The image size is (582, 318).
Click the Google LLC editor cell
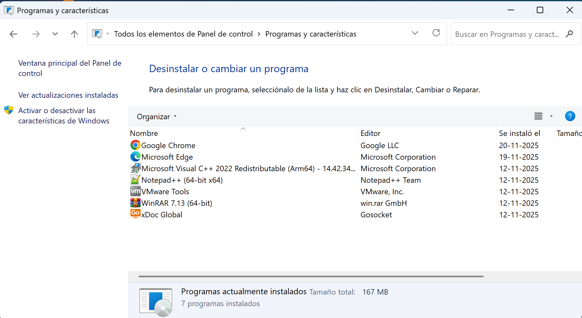coord(380,146)
